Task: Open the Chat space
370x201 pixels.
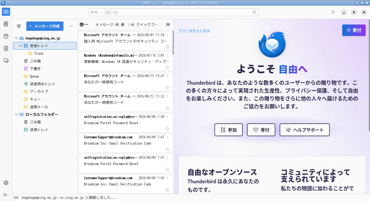Action: click(6, 60)
